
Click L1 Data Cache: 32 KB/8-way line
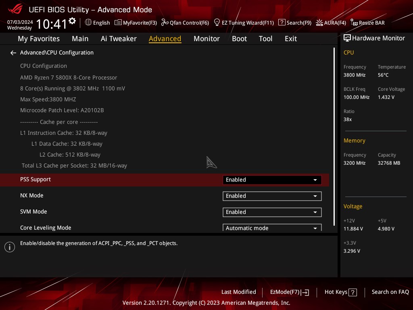[x=67, y=144]
